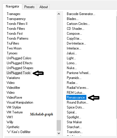This screenshot has height=138, width=117.
Task: Select the Star Maker filter
Action: click(x=74, y=122)
